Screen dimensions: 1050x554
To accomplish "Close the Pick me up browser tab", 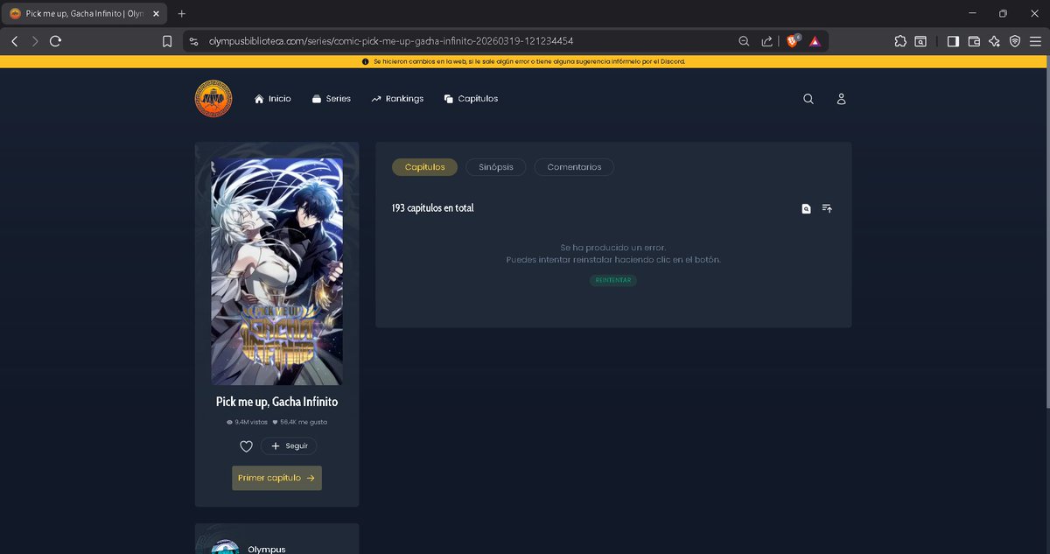I will tap(156, 14).
